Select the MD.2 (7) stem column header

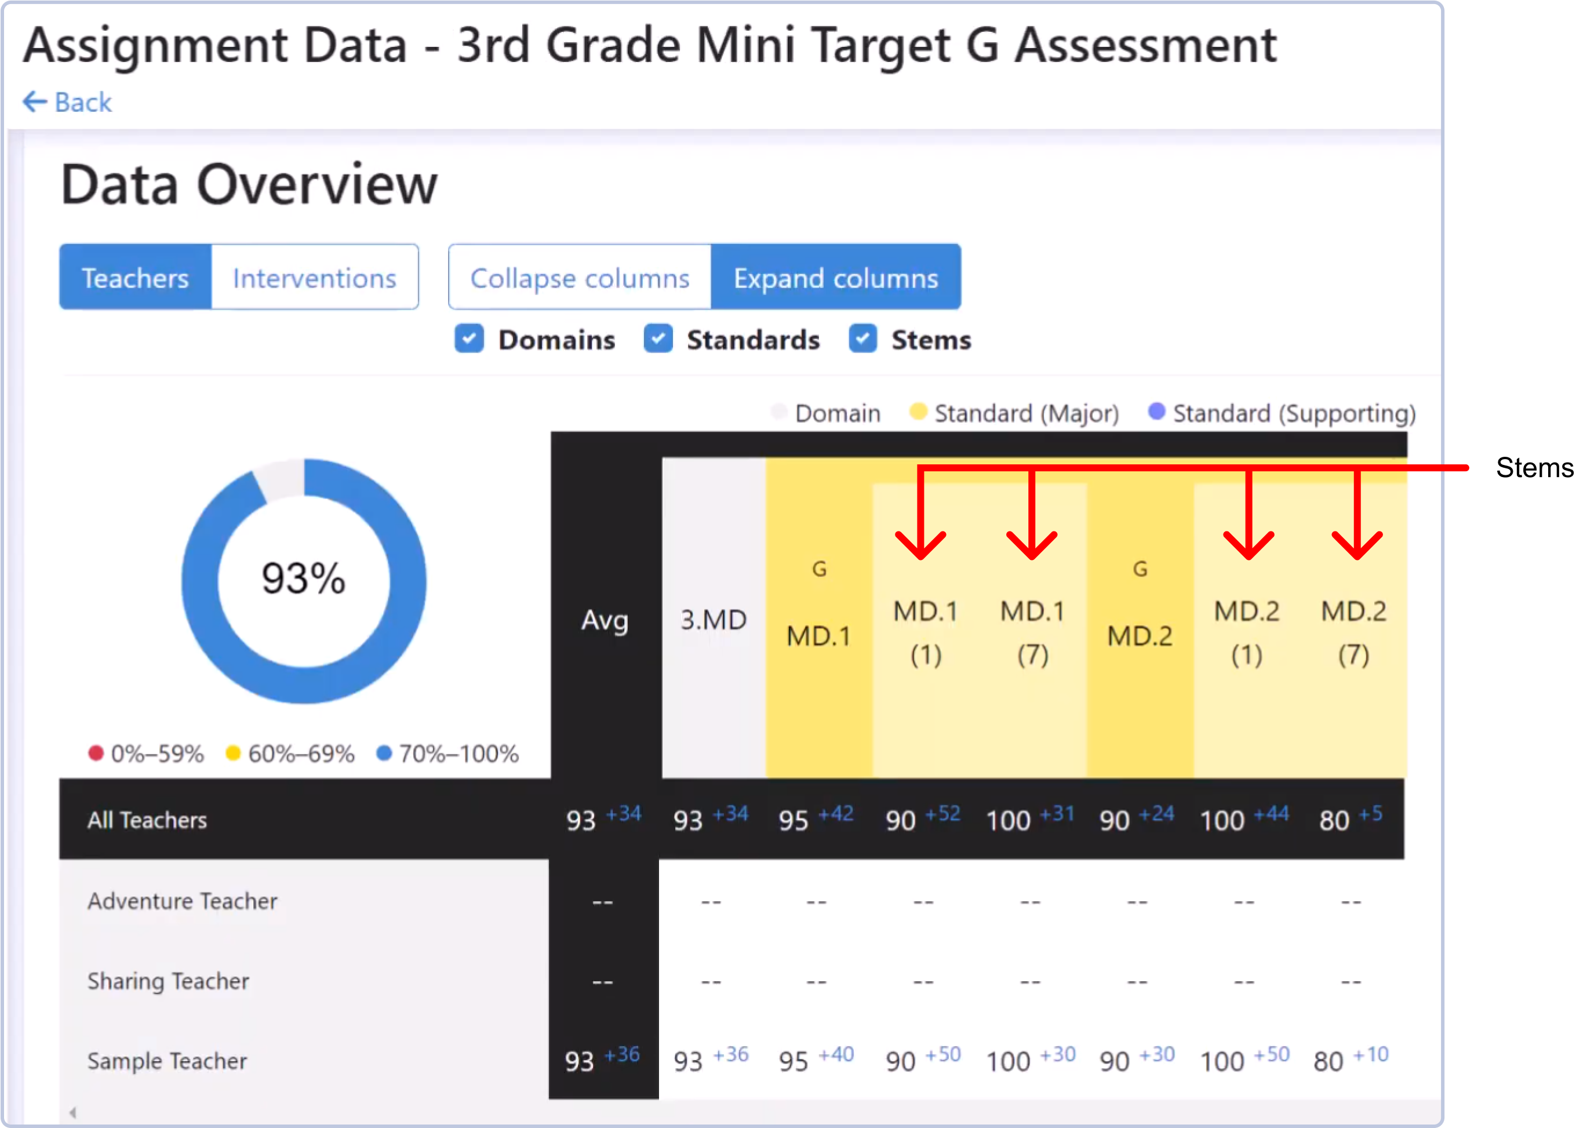1354,632
